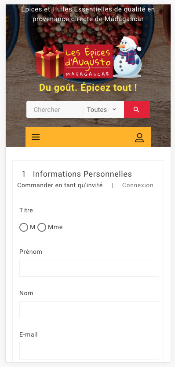Click the Informations Personnelles step heading
Image resolution: width=175 pixels, height=367 pixels.
(82, 174)
